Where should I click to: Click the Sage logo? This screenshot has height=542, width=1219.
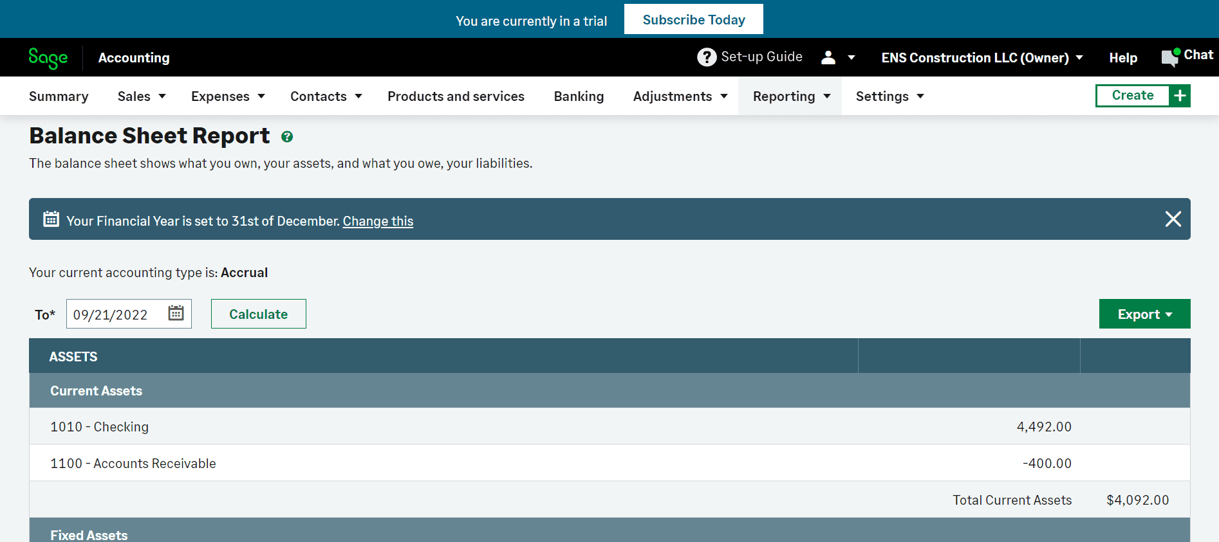[x=48, y=58]
